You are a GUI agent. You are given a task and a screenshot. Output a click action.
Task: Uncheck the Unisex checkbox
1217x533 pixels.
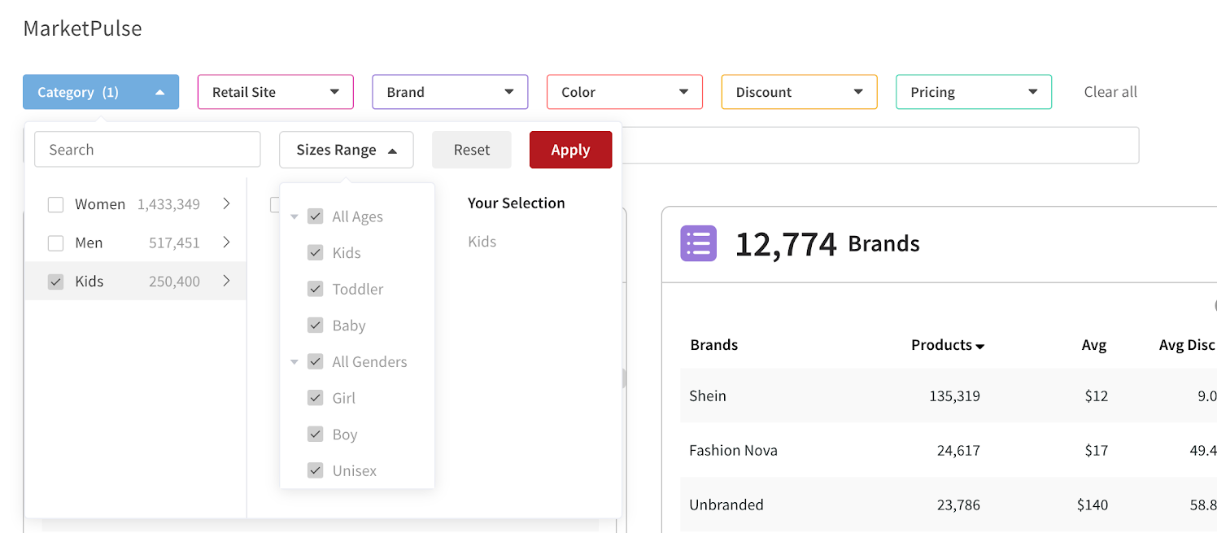pos(316,470)
